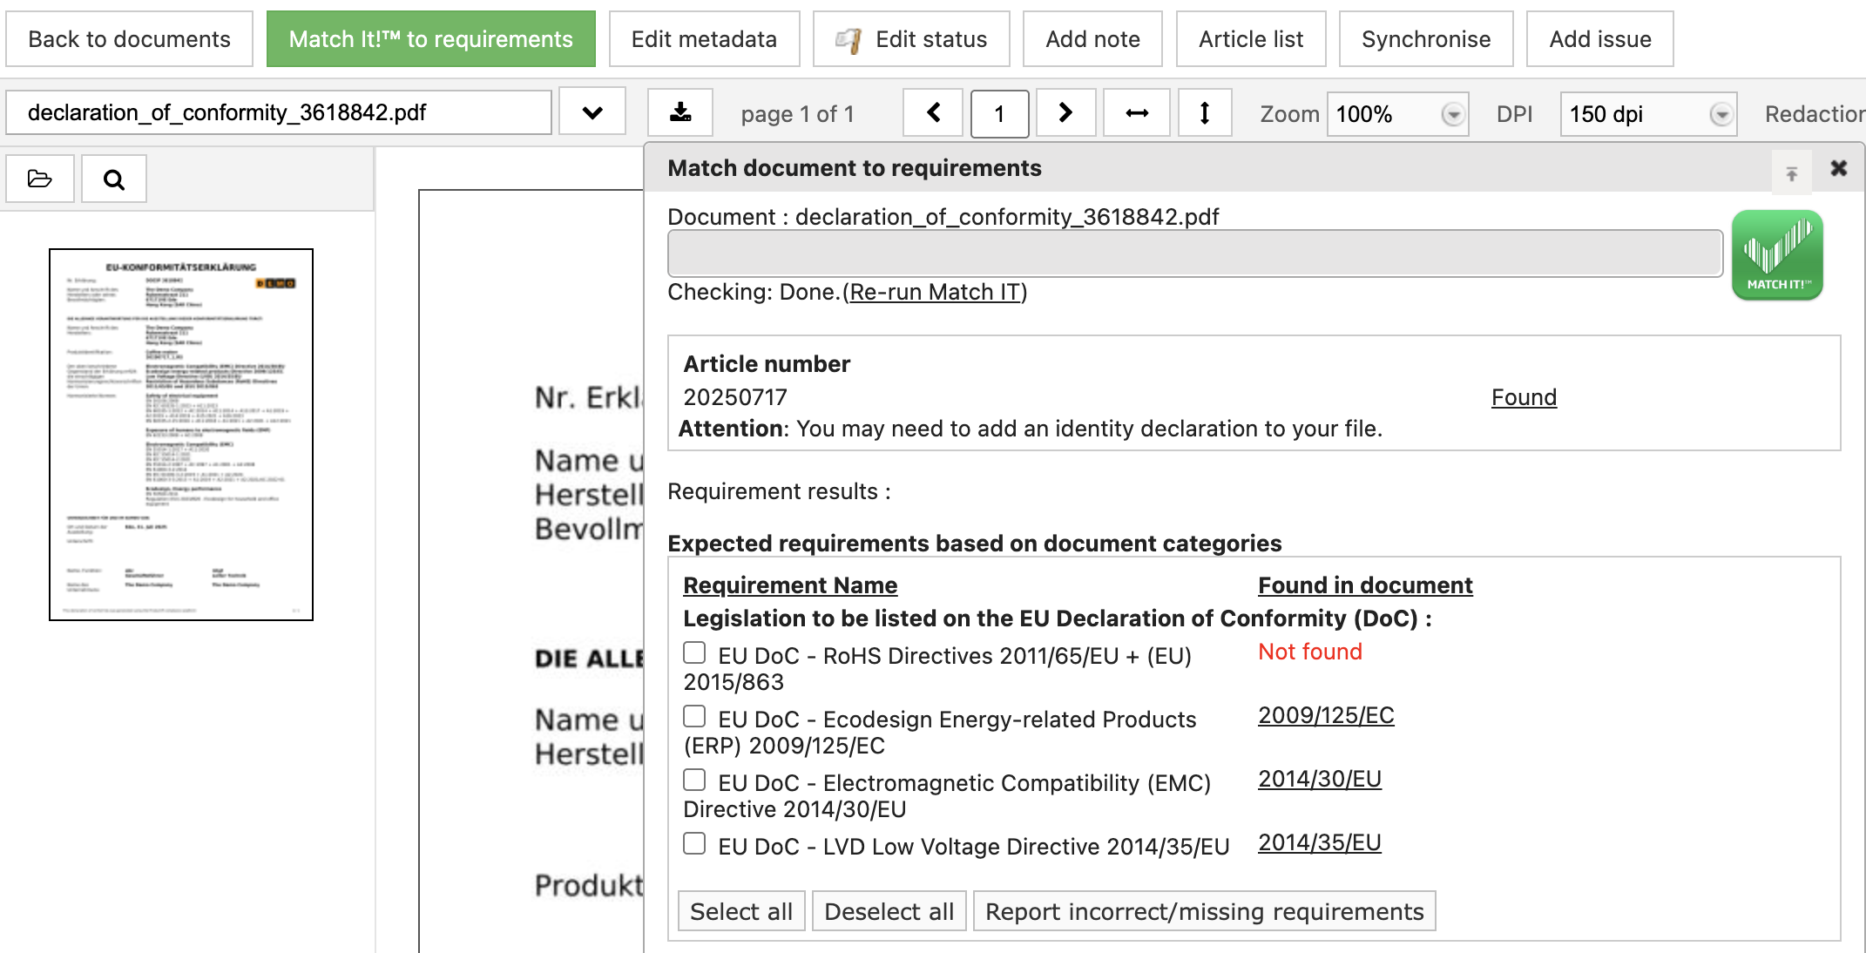Click the document filename field

[x=279, y=112]
